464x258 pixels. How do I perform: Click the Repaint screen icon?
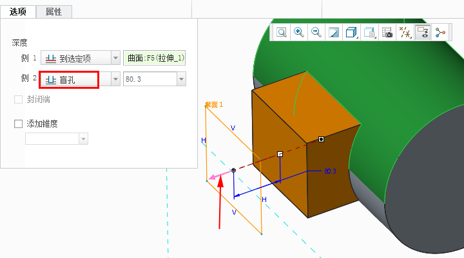click(334, 32)
